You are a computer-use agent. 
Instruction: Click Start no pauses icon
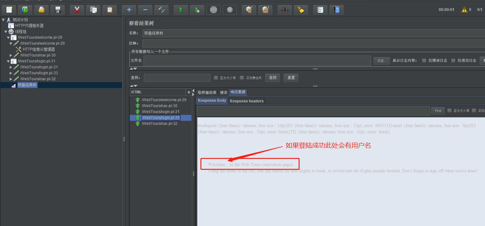197,10
